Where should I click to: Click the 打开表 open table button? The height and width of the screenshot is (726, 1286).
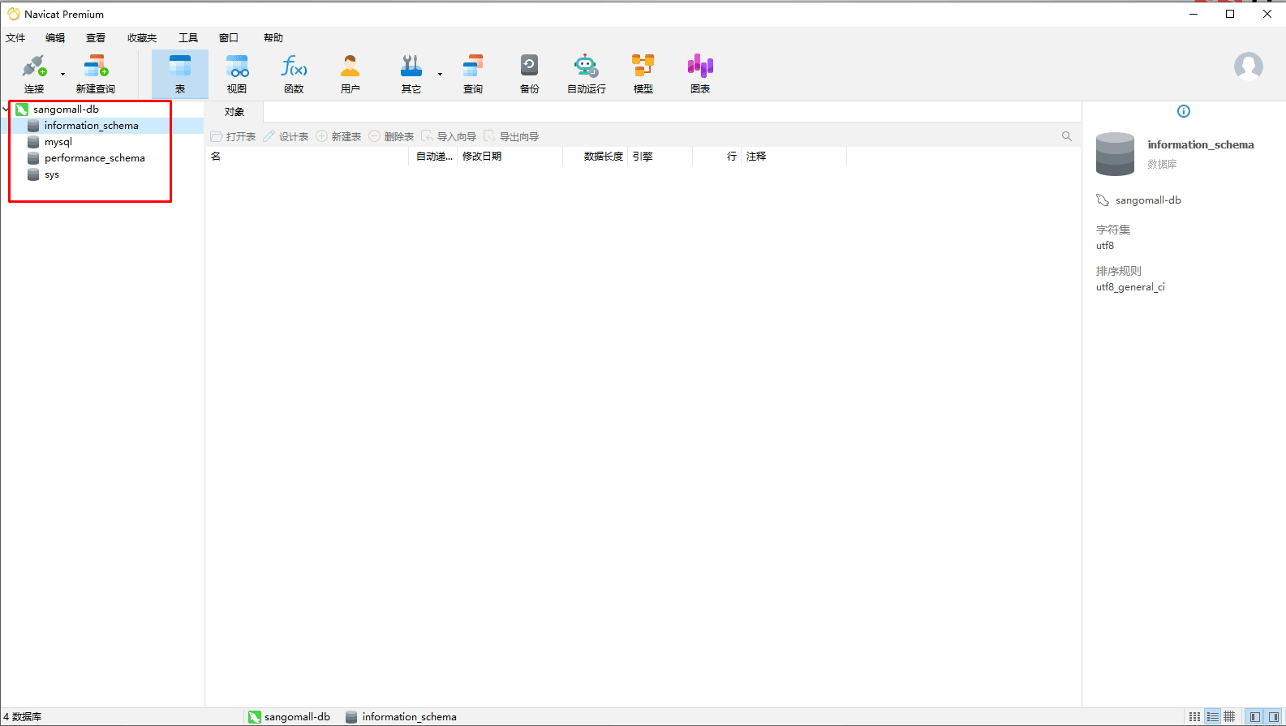click(x=233, y=136)
